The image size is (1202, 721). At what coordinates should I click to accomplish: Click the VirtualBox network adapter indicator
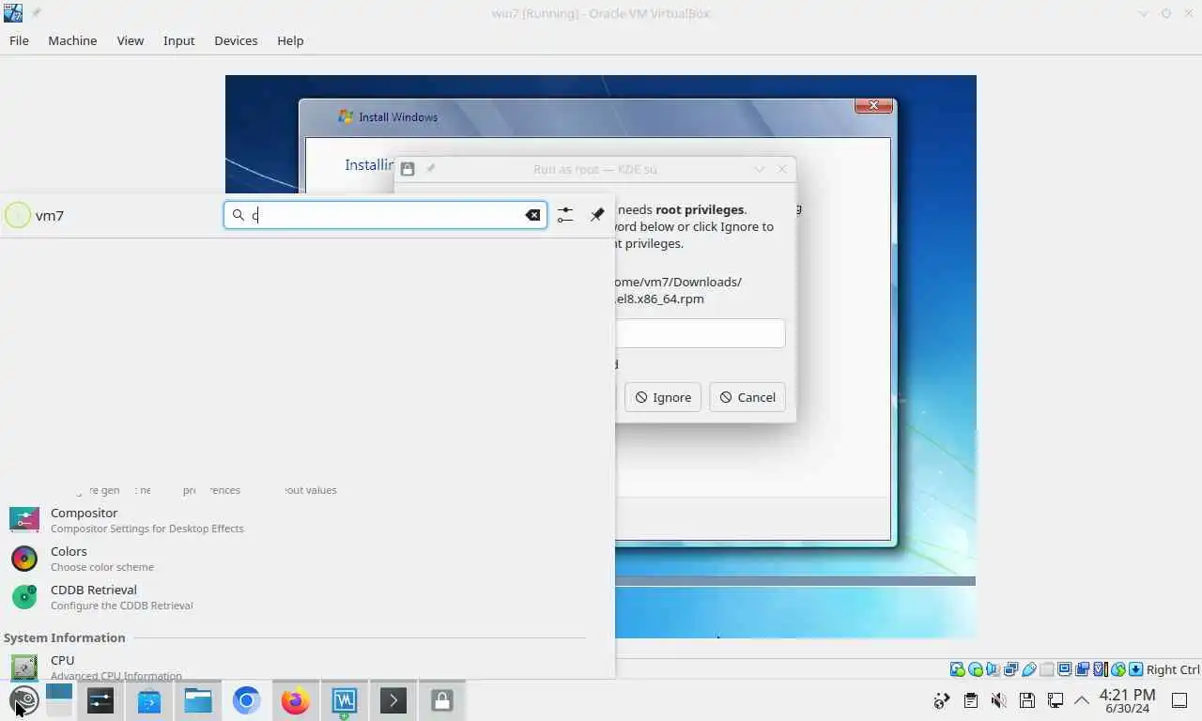tap(1011, 669)
